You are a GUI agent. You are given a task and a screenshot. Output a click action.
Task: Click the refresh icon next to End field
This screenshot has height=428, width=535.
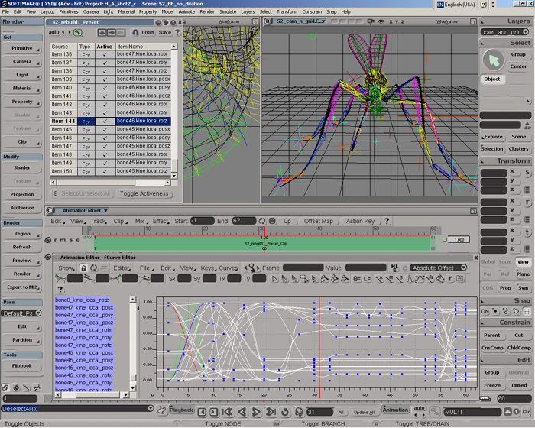[262, 221]
